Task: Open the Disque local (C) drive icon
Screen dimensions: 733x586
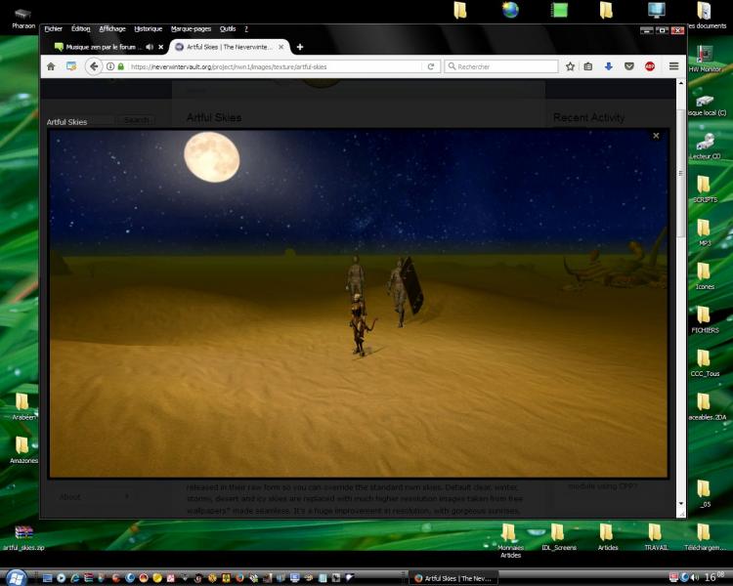Action: point(706,105)
